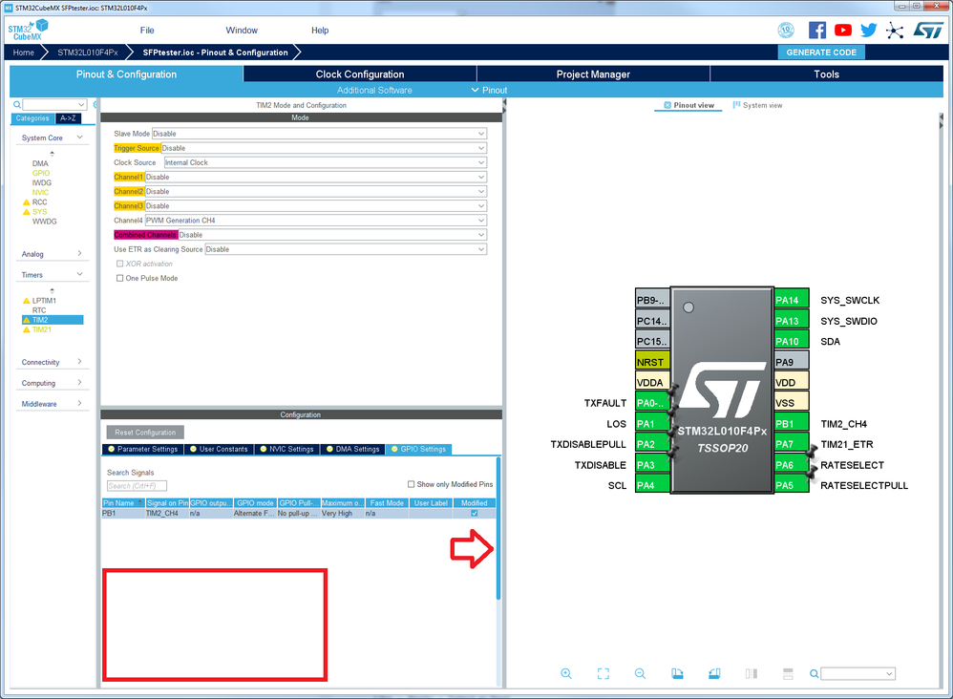Open Use ETR as Clearing Source dropdown
Viewport: 953px width, 699px height.
(x=346, y=250)
